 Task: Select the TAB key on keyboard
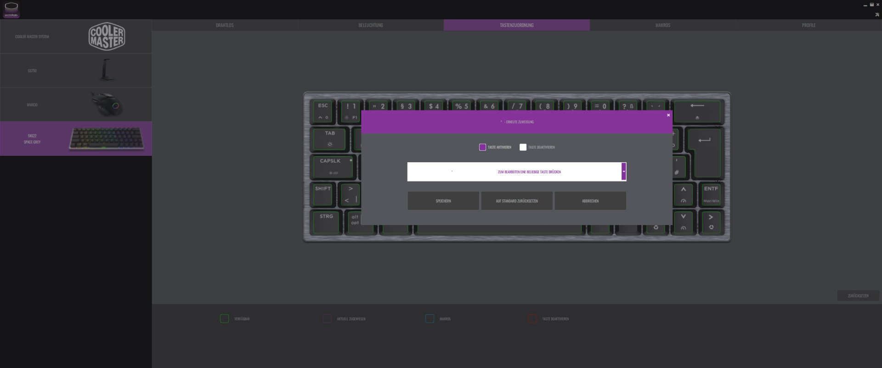(x=329, y=139)
